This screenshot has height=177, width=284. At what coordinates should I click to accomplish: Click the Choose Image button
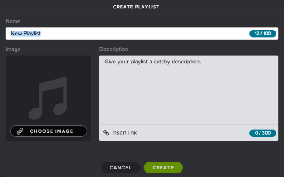coord(48,131)
